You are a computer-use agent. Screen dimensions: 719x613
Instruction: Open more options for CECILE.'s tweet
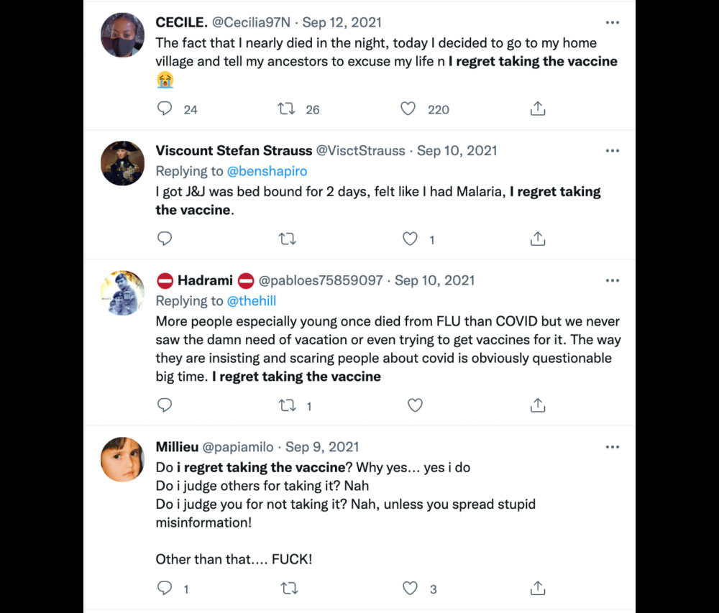coord(613,22)
